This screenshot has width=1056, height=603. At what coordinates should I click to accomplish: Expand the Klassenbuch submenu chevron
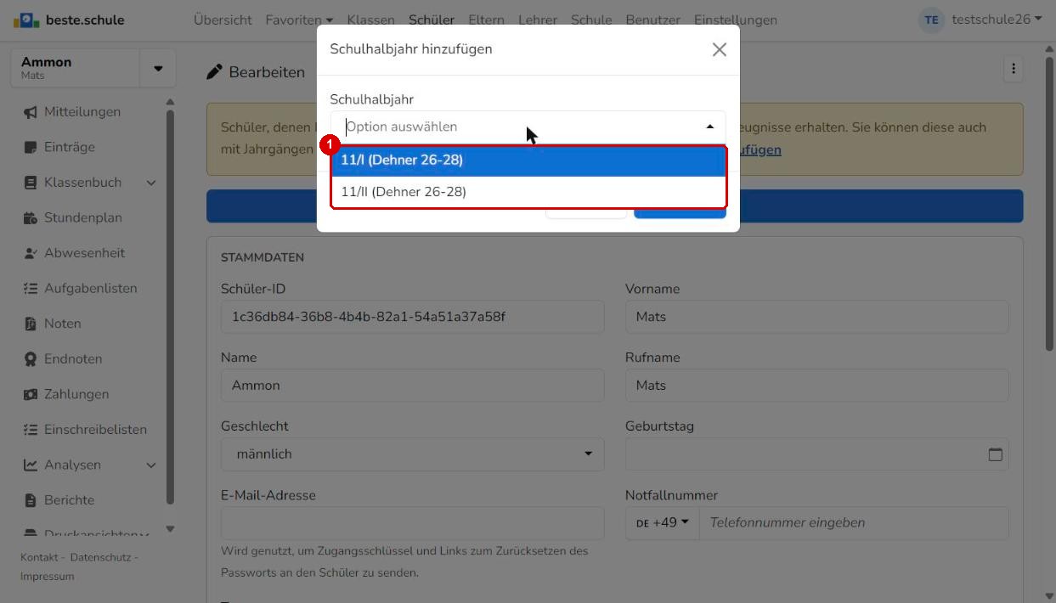click(x=151, y=183)
